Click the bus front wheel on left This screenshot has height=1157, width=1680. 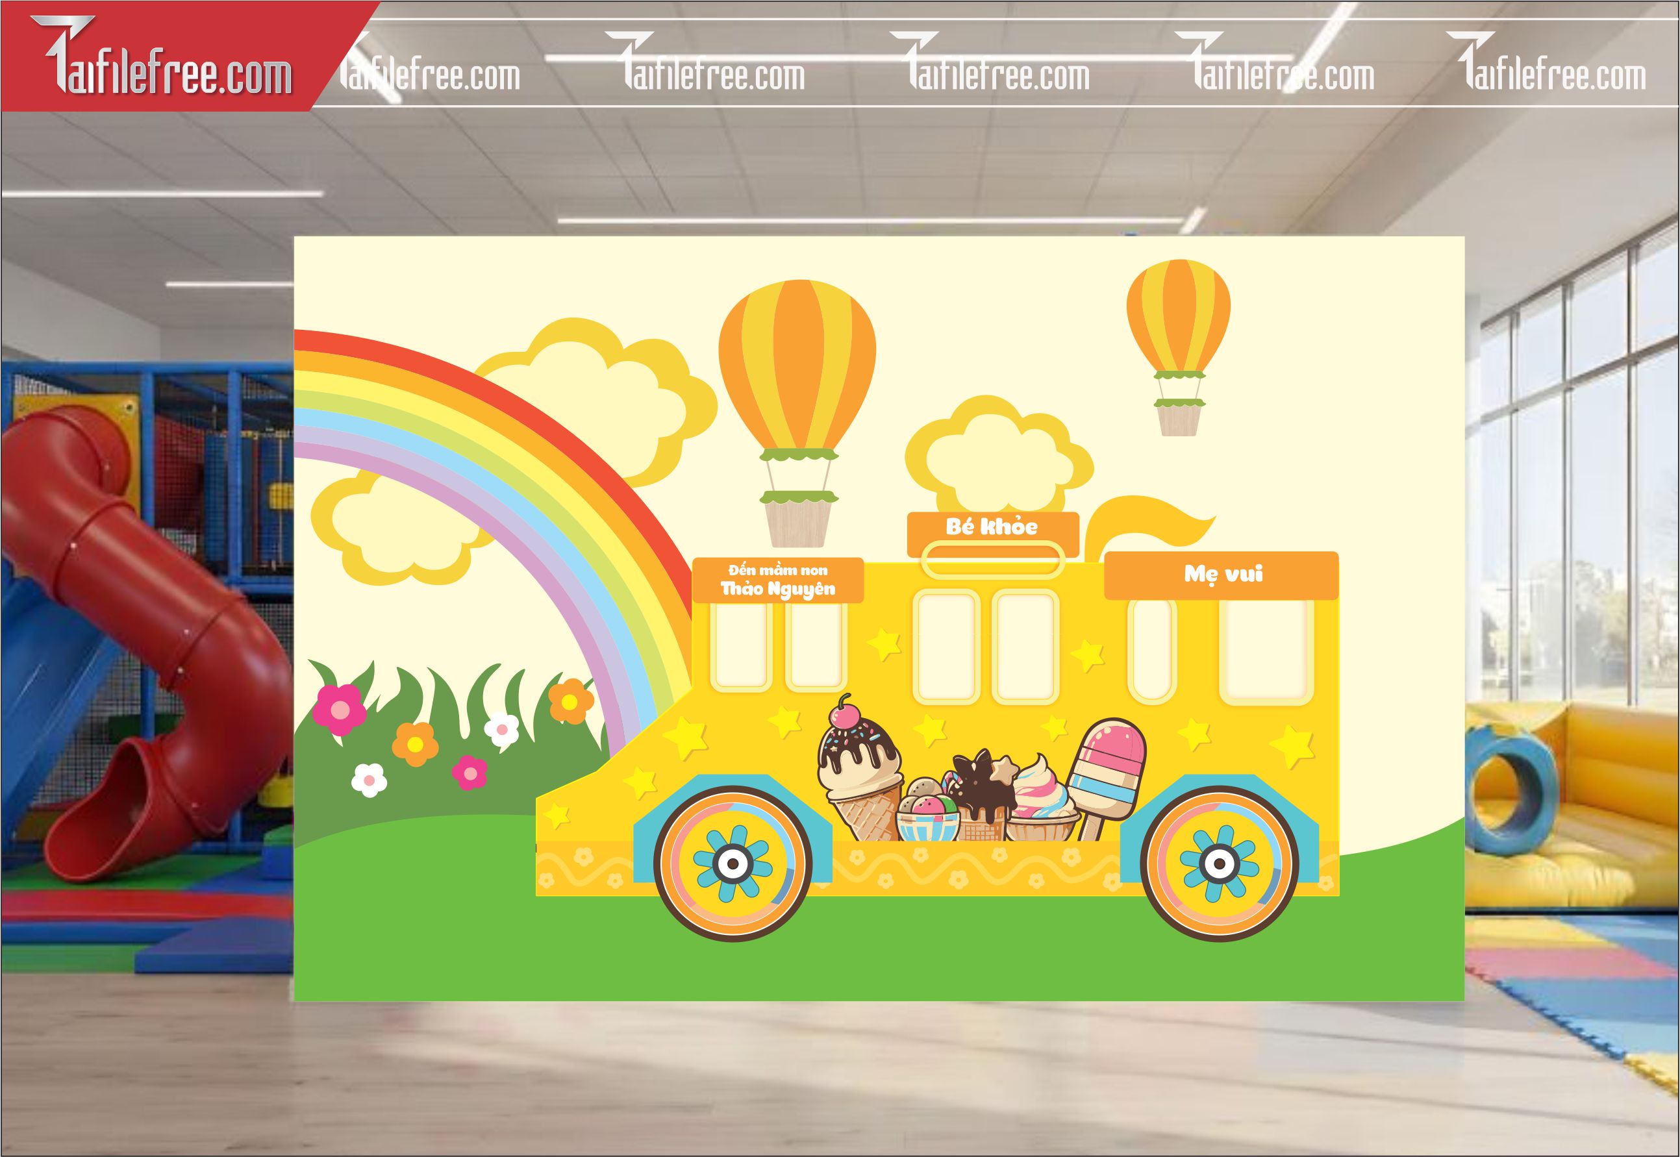pyautogui.click(x=733, y=863)
